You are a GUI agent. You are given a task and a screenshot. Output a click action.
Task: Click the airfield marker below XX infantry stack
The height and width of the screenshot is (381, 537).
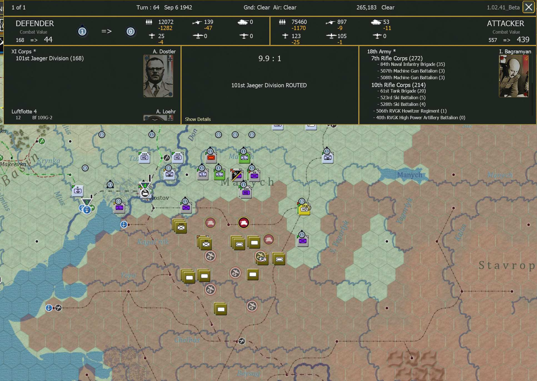pos(210,256)
